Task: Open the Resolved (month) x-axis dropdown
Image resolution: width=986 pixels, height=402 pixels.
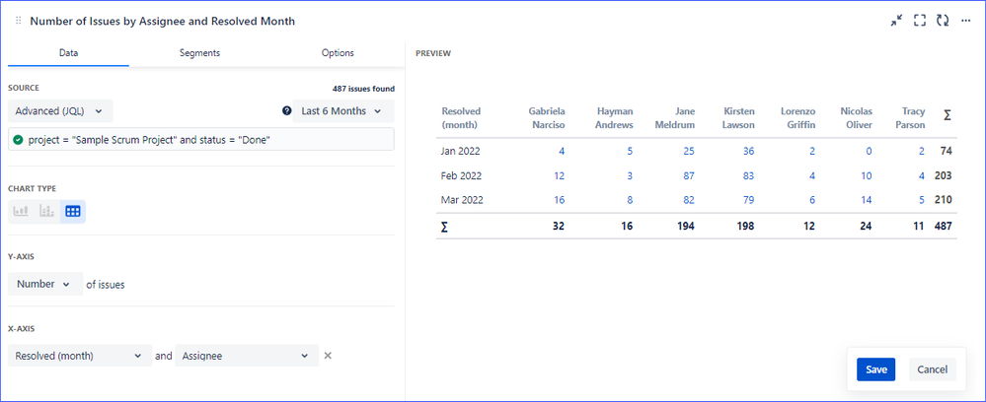Action: pyautogui.click(x=80, y=356)
